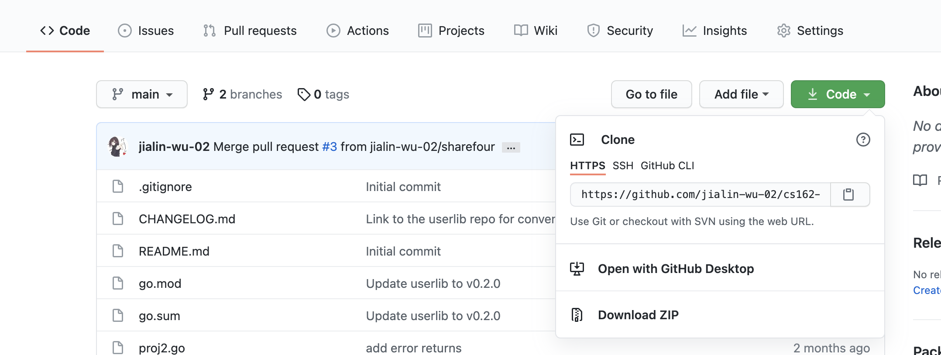Screen dimensions: 941x355
Task: Open pull request #3 link
Action: (x=330, y=147)
